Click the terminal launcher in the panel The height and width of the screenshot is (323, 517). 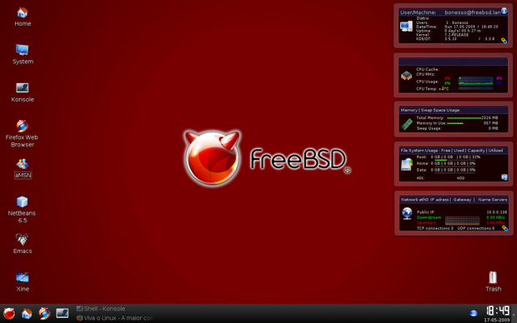(62, 313)
